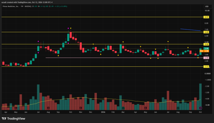The image size is (214, 123).
Task: Click the red earnings icon above Aug 2025
Action: [x=48, y=108]
